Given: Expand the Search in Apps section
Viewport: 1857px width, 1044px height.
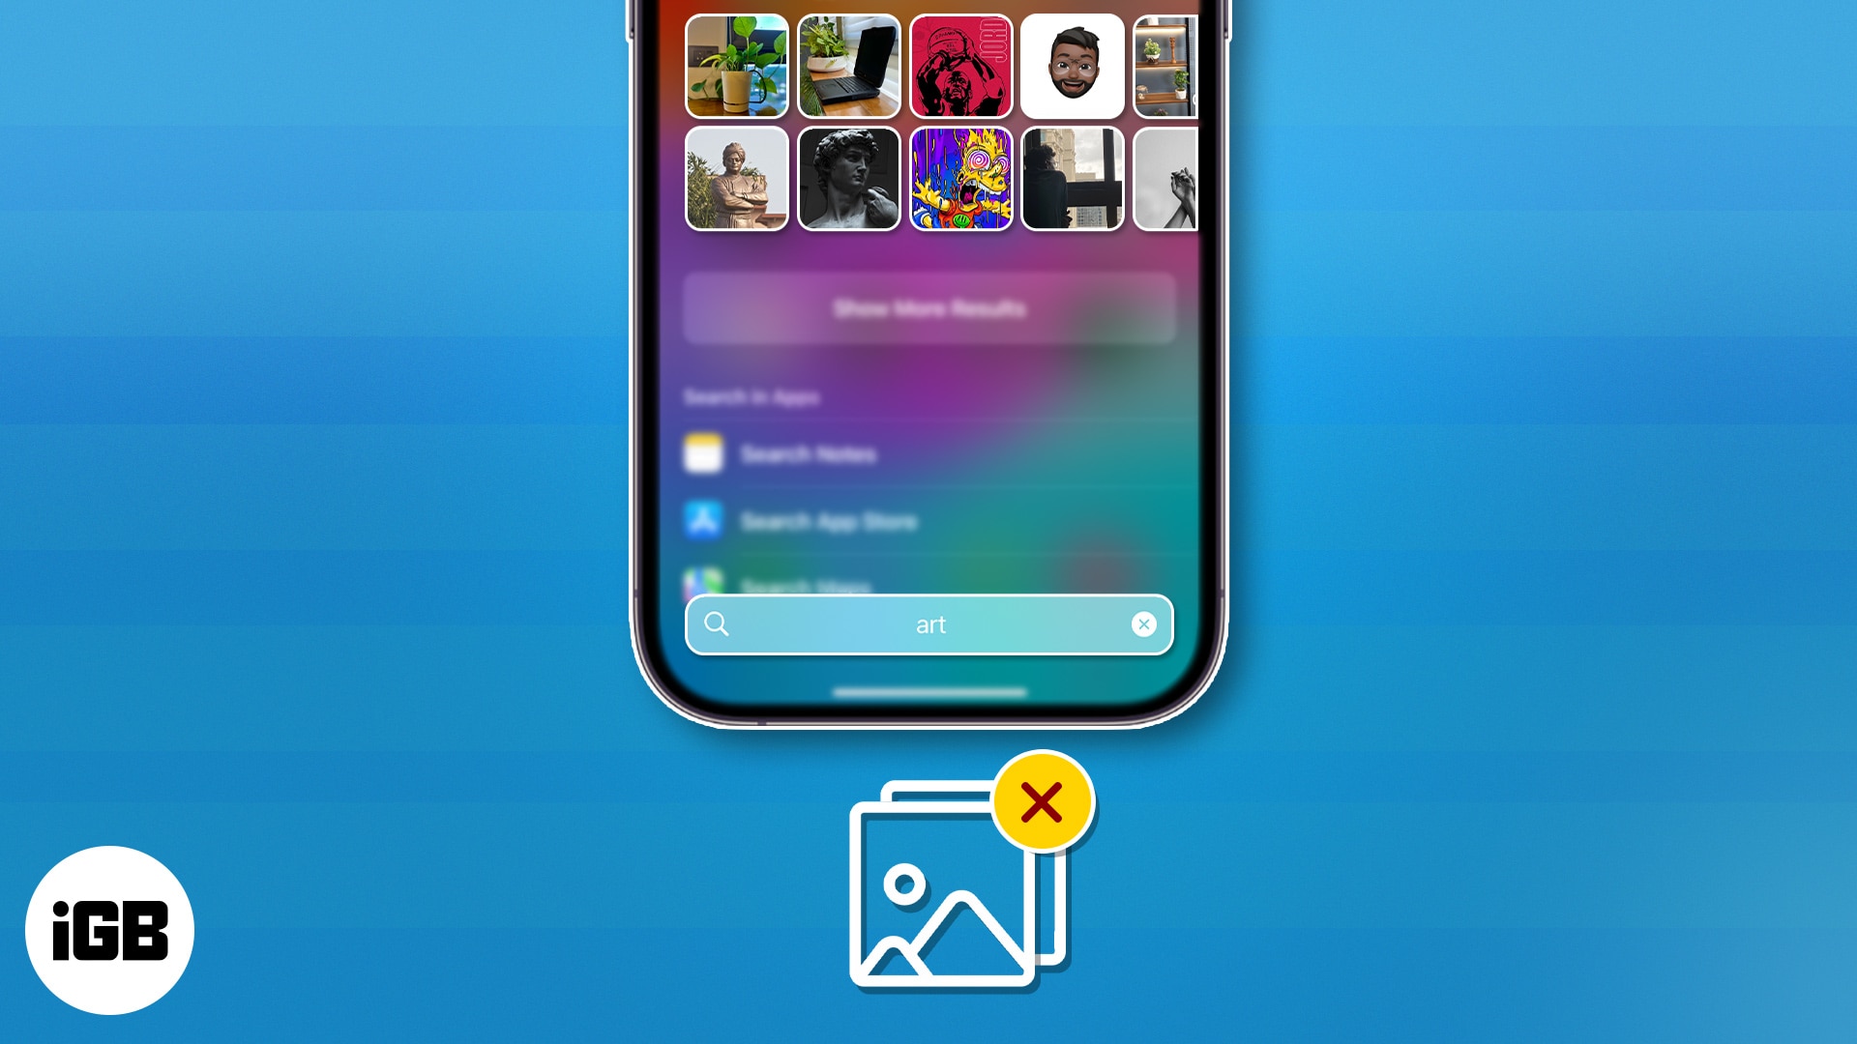Looking at the screenshot, I should (x=755, y=395).
